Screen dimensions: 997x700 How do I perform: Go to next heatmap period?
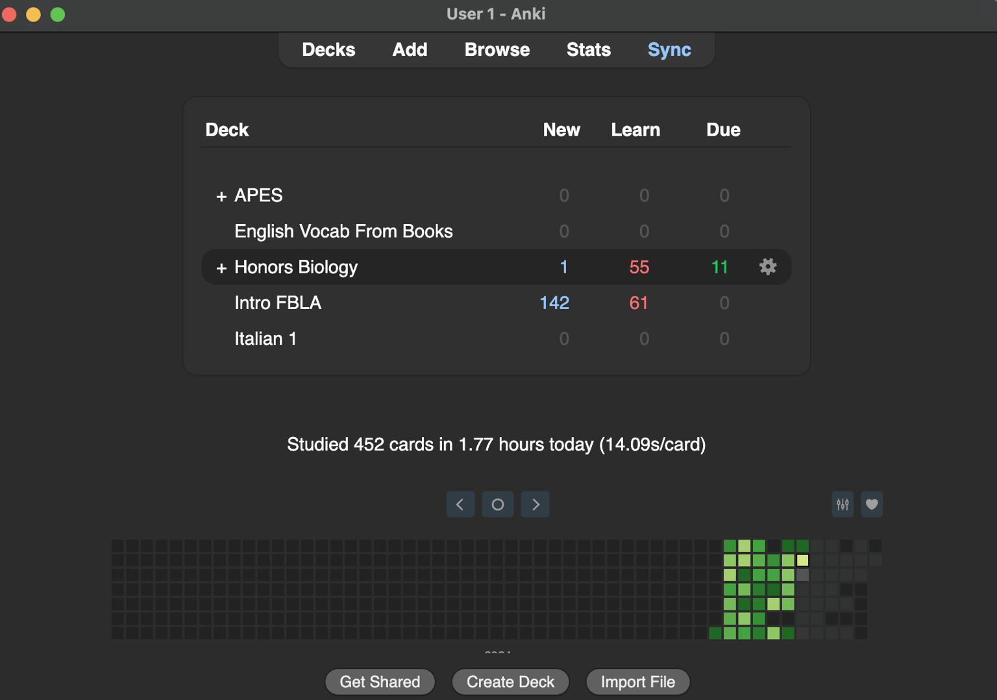[x=535, y=505]
